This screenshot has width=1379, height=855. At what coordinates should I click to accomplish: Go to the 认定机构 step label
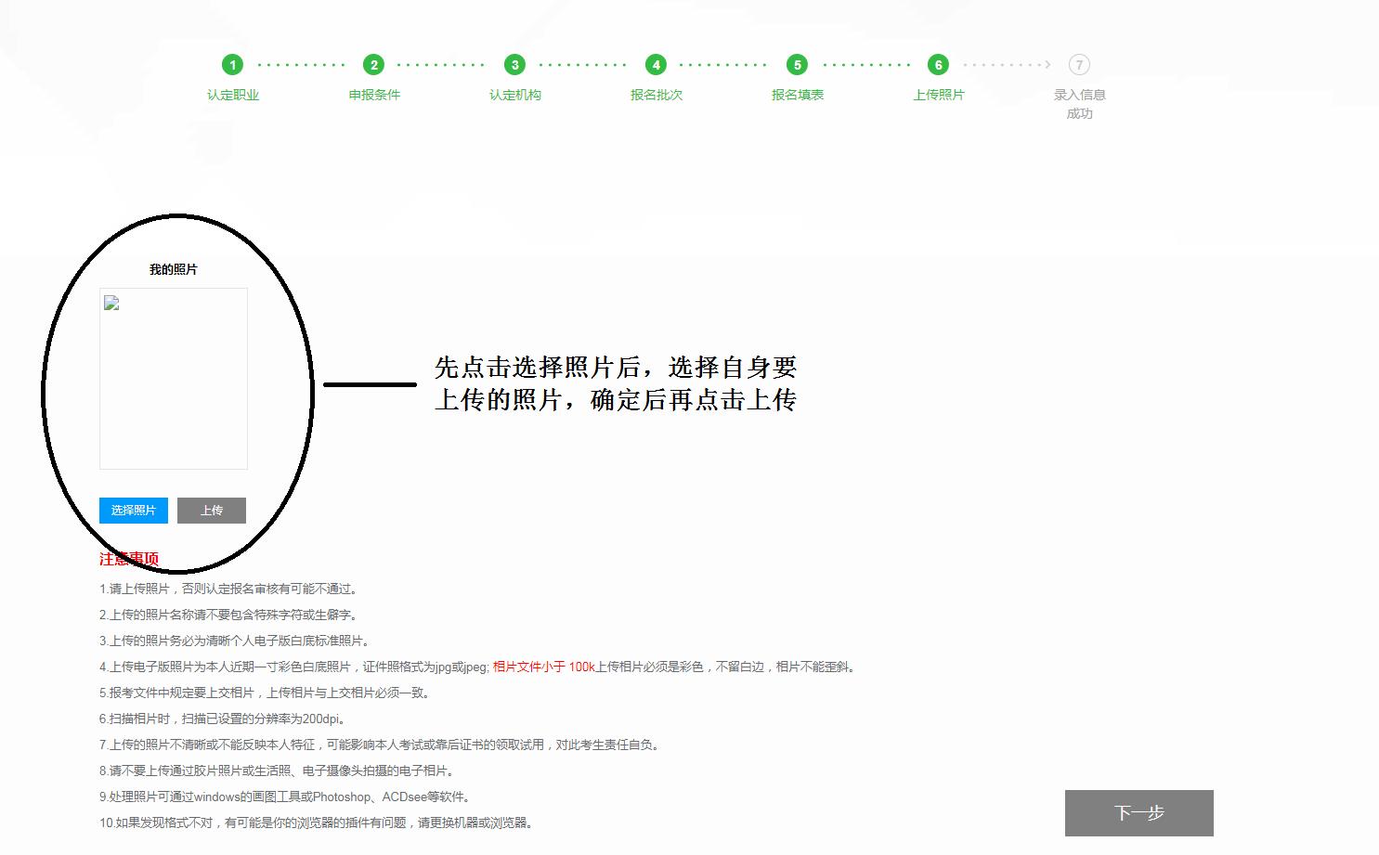pos(515,95)
